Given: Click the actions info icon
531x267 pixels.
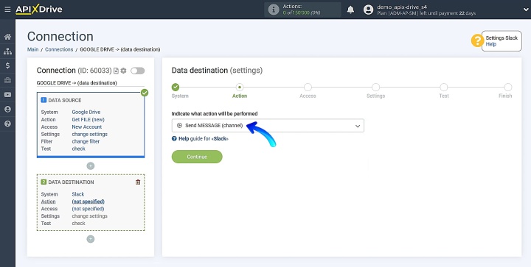Looking at the screenshot, I should pos(274,10).
